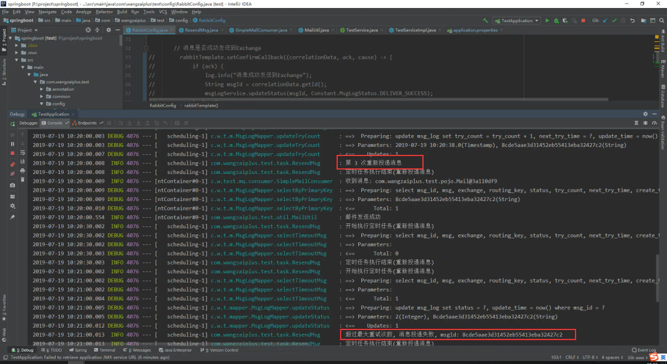Viewport: 667px width, 364px height.
Task: Expand the .mvn folder
Action: [x=17, y=52]
